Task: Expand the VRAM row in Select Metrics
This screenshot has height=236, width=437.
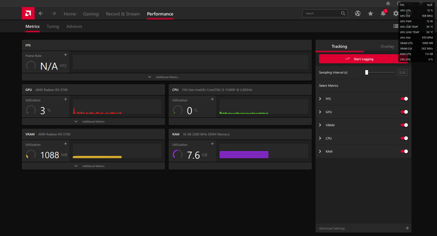Action: 320,125
